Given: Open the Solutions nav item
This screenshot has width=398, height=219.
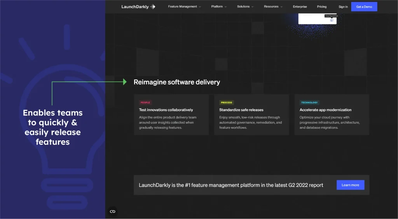Looking at the screenshot, I should [243, 7].
